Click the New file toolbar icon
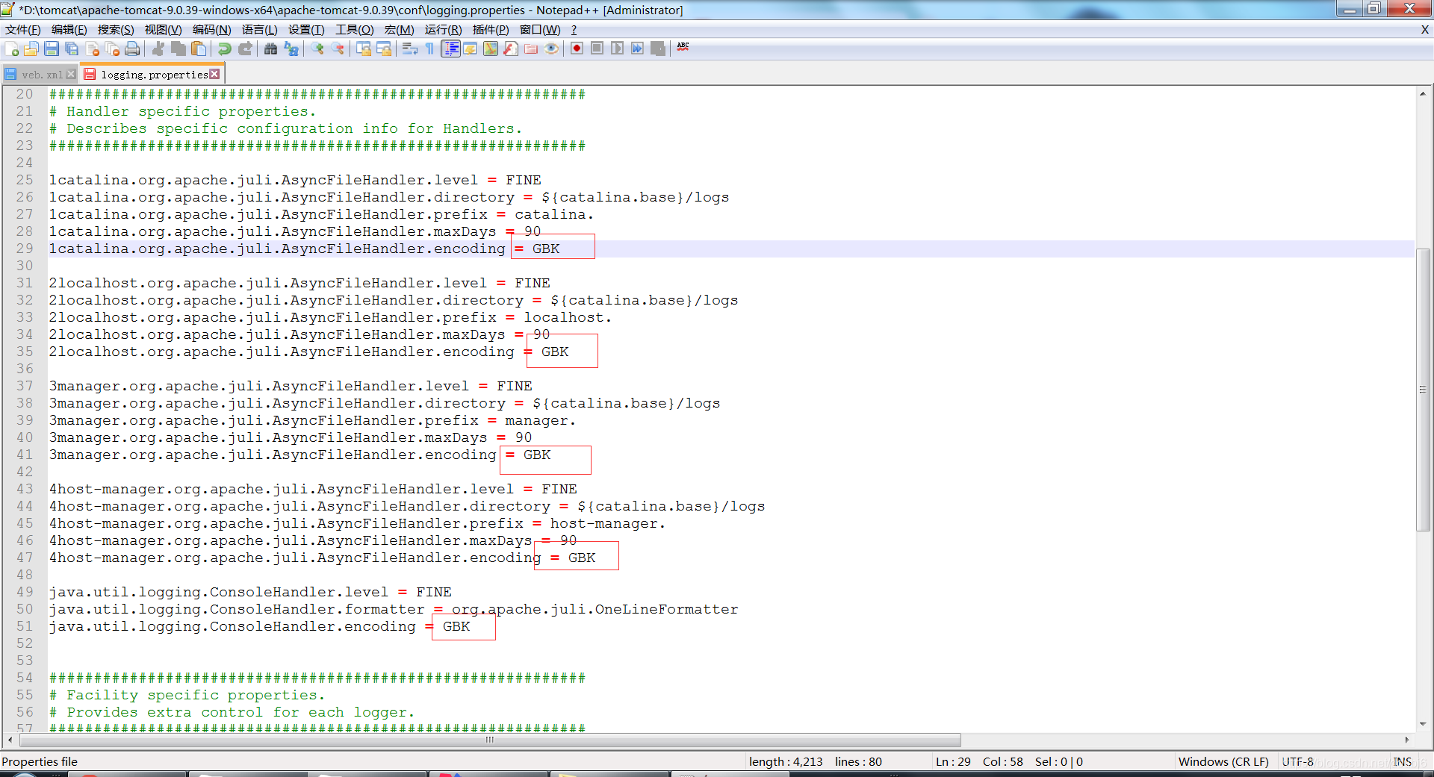The height and width of the screenshot is (777, 1434). (x=12, y=49)
